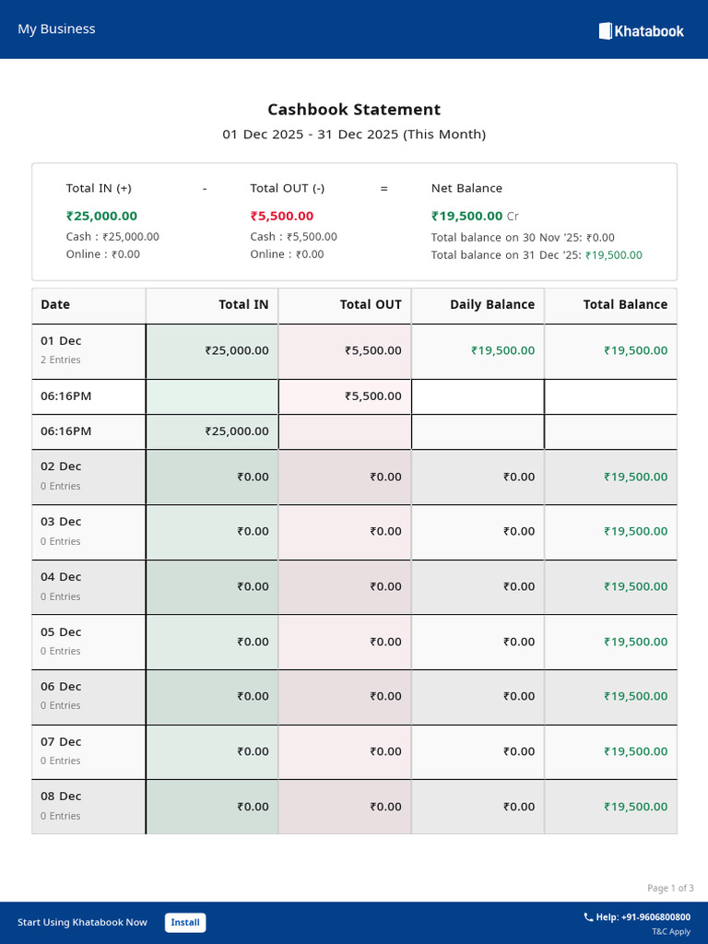The image size is (708, 944).
Task: Click the Cash : ₹25,000.00 line
Action: pos(112,237)
